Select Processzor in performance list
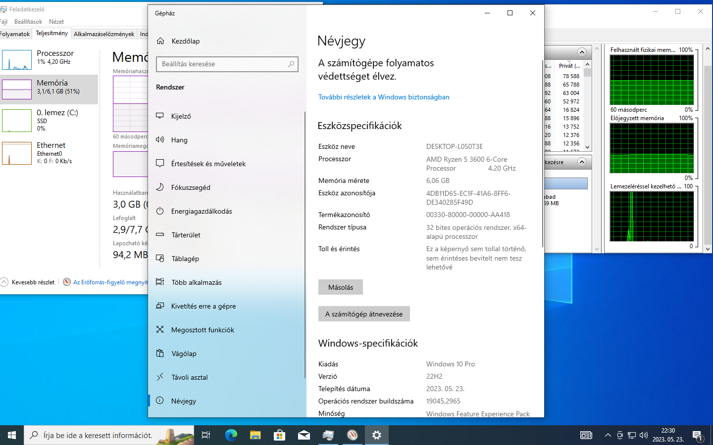713x445 pixels. (x=50, y=60)
